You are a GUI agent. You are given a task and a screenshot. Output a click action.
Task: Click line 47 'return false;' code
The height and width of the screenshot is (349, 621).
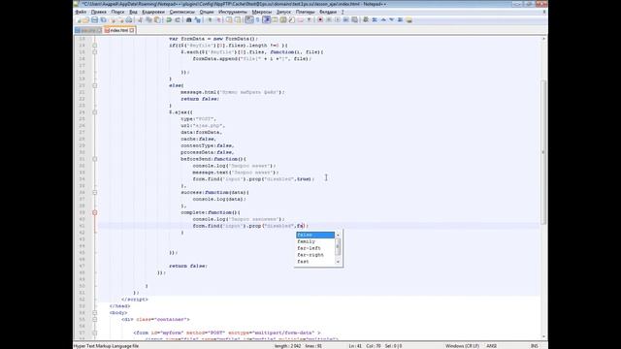point(188,266)
